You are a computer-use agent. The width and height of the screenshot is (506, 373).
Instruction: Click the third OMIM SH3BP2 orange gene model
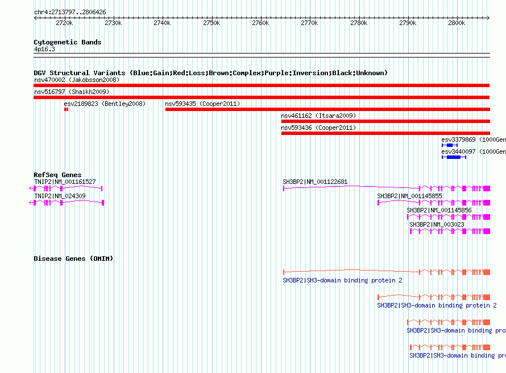tap(449, 322)
